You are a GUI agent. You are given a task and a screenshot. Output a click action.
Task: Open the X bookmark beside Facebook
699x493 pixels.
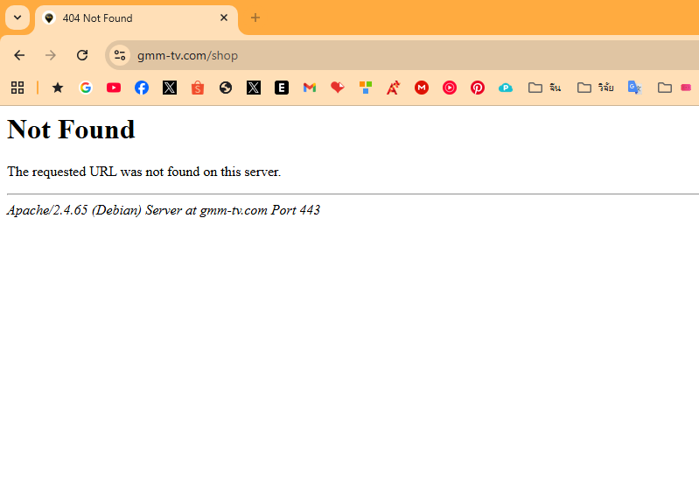point(170,88)
